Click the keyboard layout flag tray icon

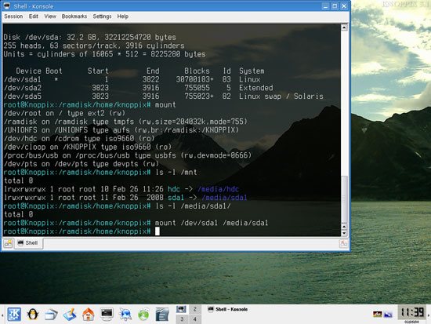[378, 314]
